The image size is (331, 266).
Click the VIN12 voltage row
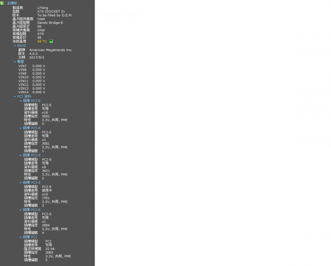(32, 85)
